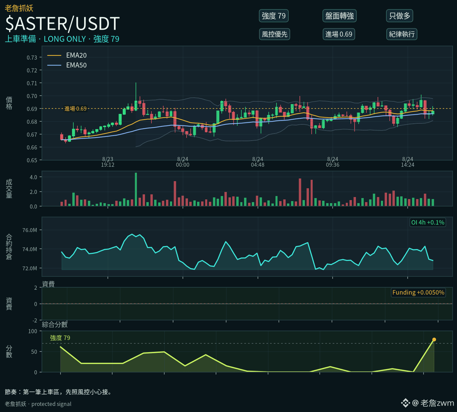The width and height of the screenshot is (457, 412).
Task: Click the 強度 79 score chart label
Action: click(60, 338)
